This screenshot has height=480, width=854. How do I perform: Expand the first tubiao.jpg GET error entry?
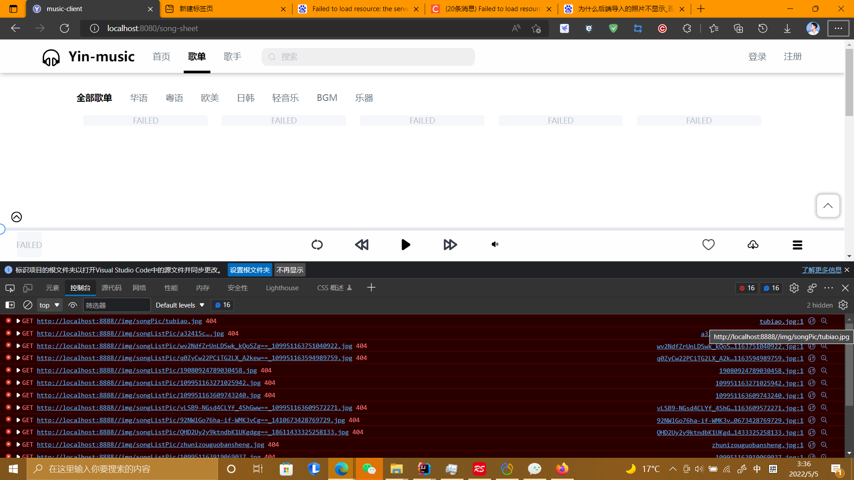pos(17,321)
